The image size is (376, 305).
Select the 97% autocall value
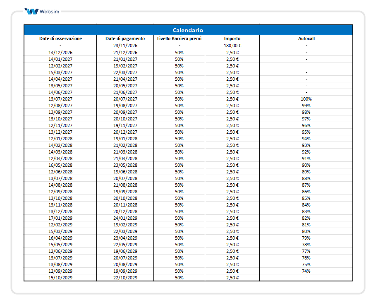(x=306, y=119)
